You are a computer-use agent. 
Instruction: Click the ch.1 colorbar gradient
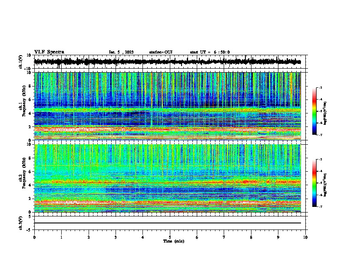[314, 111]
